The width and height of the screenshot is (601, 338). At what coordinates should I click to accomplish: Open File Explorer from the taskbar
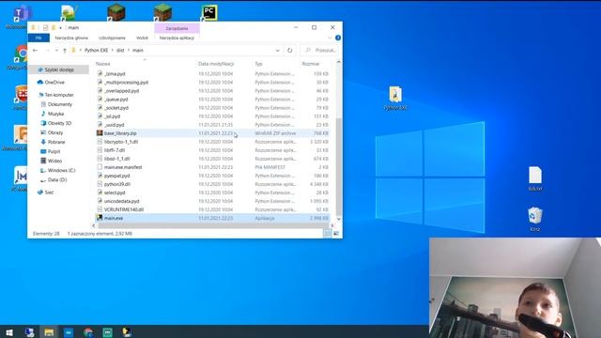pos(49,331)
